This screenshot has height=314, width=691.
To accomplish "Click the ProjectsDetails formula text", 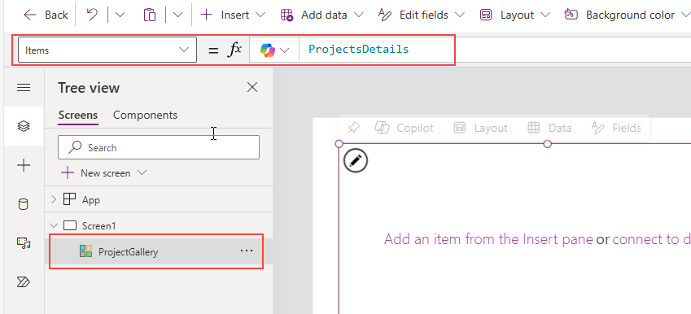I will [x=359, y=49].
